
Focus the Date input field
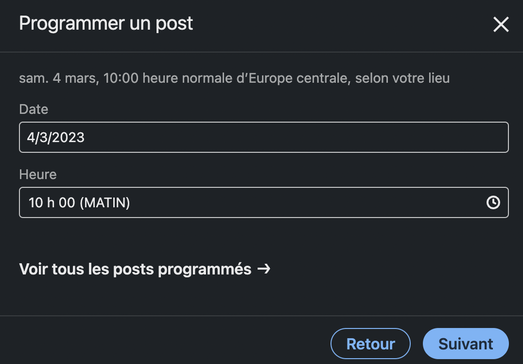[x=263, y=137]
